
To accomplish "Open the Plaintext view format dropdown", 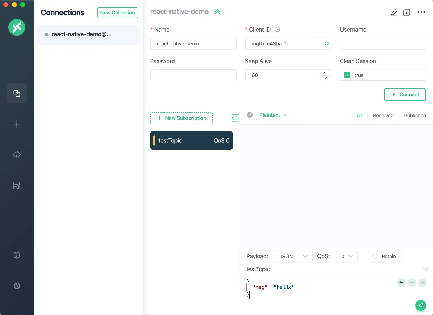I will click(273, 115).
